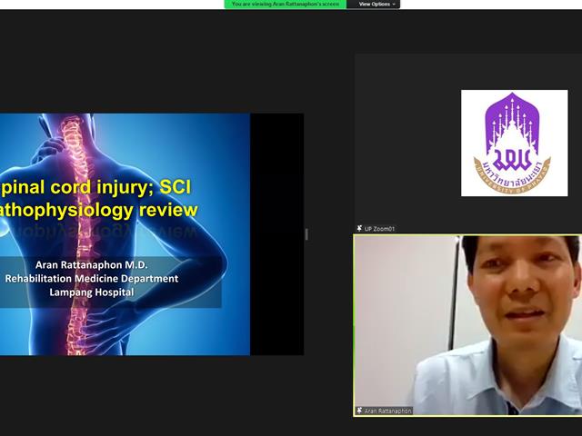The height and width of the screenshot is (436, 582).
Task: Select the UP Zoom01 participant name label
Action: (x=379, y=229)
